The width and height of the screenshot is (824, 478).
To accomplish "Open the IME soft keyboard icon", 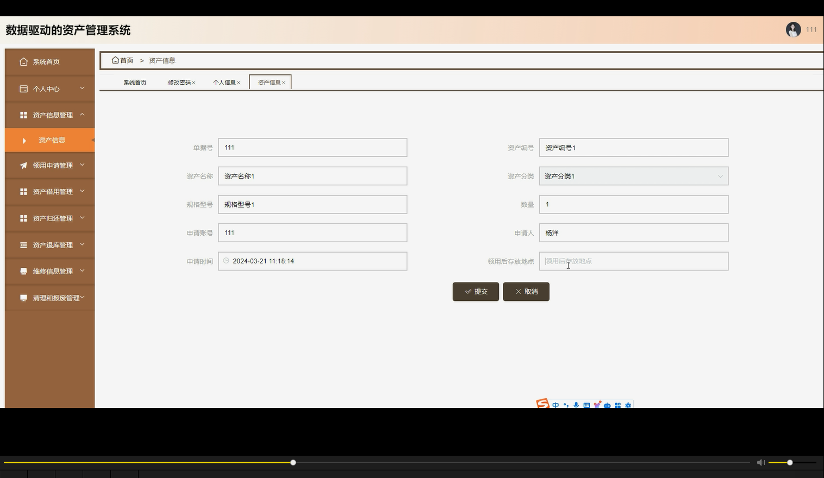I will [x=586, y=405].
